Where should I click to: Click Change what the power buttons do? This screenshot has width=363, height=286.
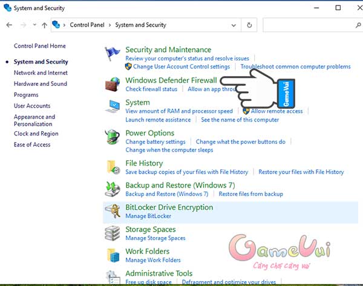(x=241, y=141)
